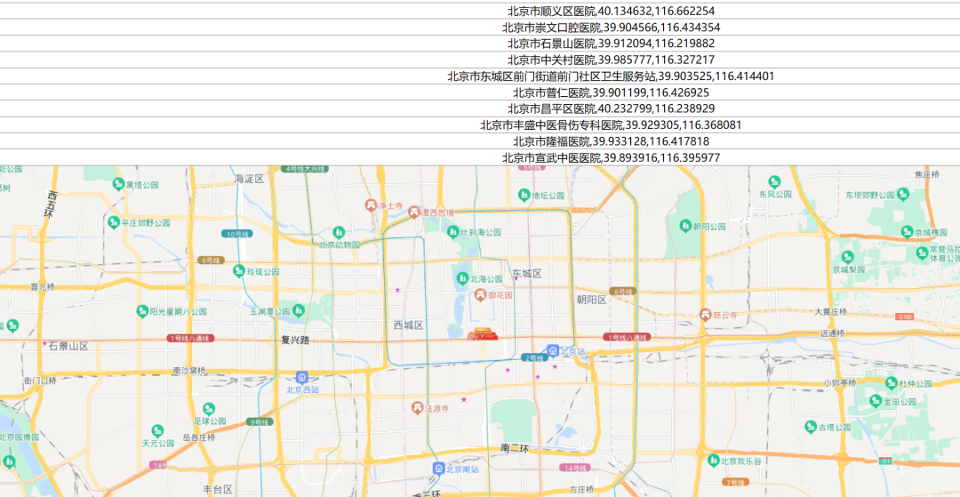Image resolution: width=960 pixels, height=497 pixels.
Task: Click the 北京欢乐谷 park icon
Action: click(x=713, y=461)
